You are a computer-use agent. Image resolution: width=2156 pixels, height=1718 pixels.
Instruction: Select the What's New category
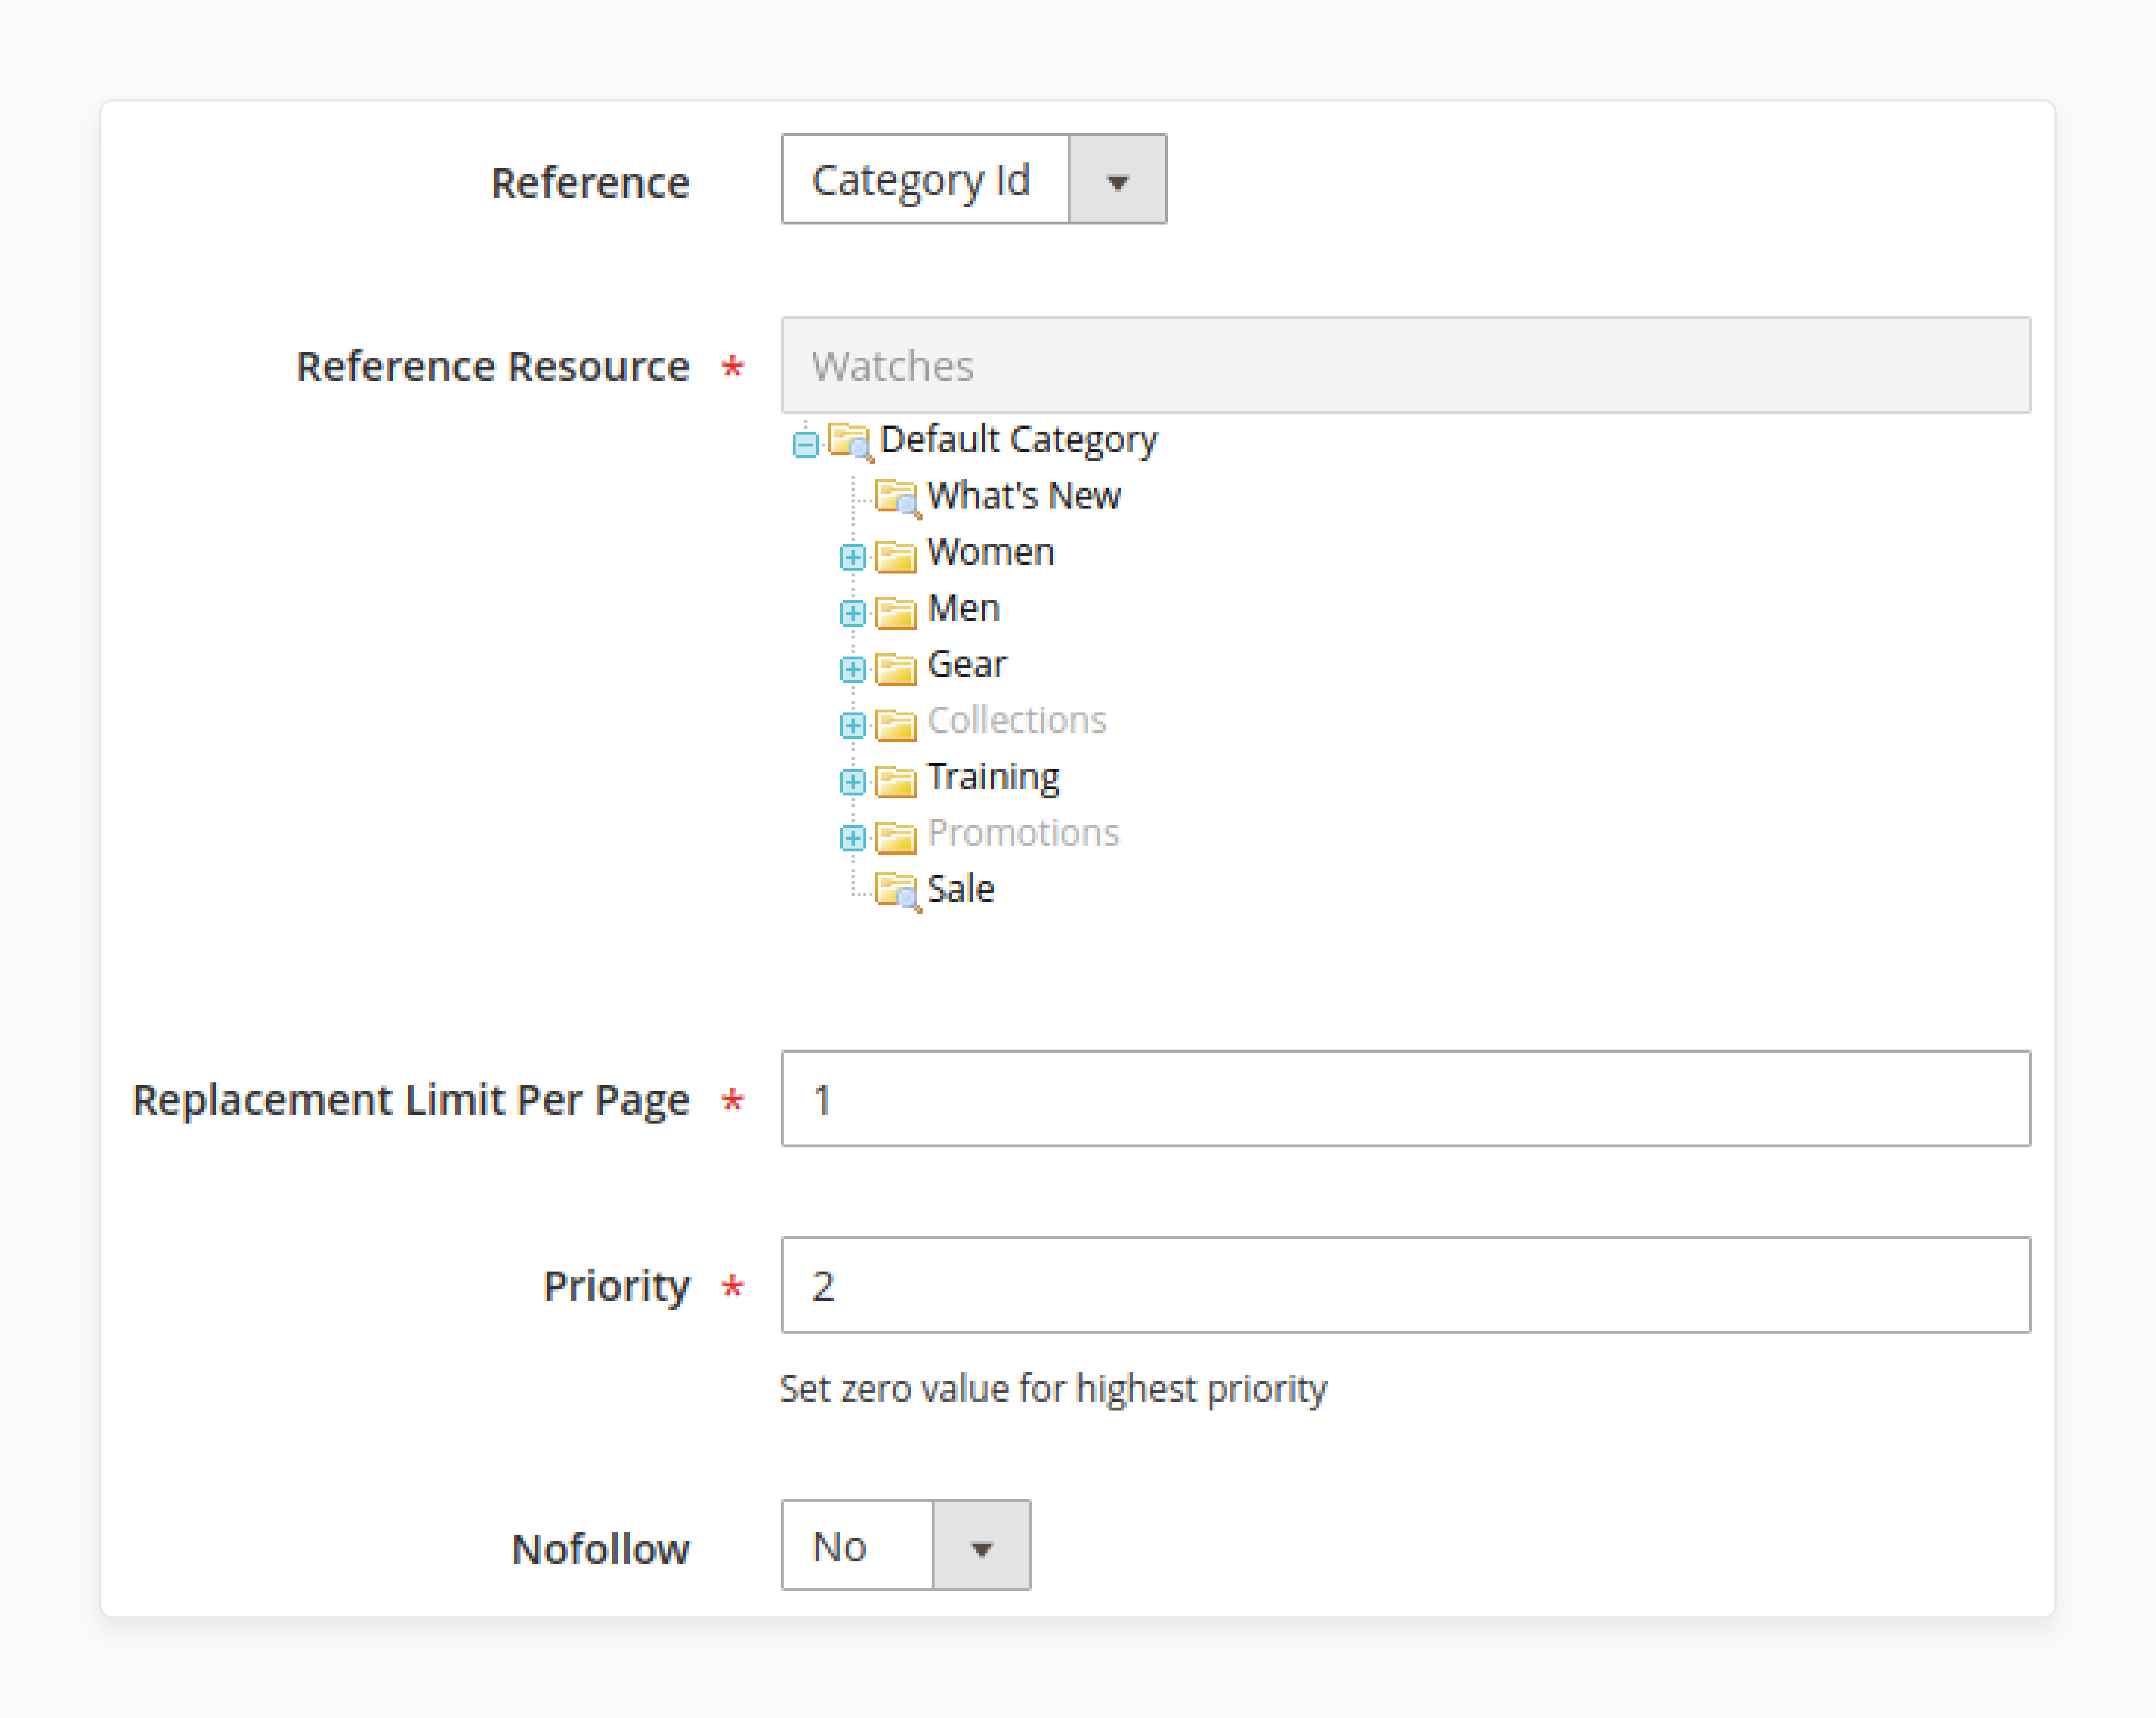click(1024, 496)
